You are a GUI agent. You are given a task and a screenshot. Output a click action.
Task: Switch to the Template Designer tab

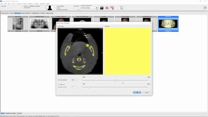click(11, 113)
